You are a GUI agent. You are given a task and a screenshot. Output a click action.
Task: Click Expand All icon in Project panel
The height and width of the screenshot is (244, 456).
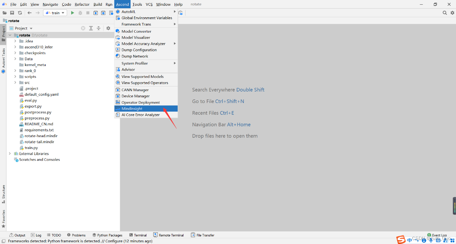pyautogui.click(x=91, y=28)
